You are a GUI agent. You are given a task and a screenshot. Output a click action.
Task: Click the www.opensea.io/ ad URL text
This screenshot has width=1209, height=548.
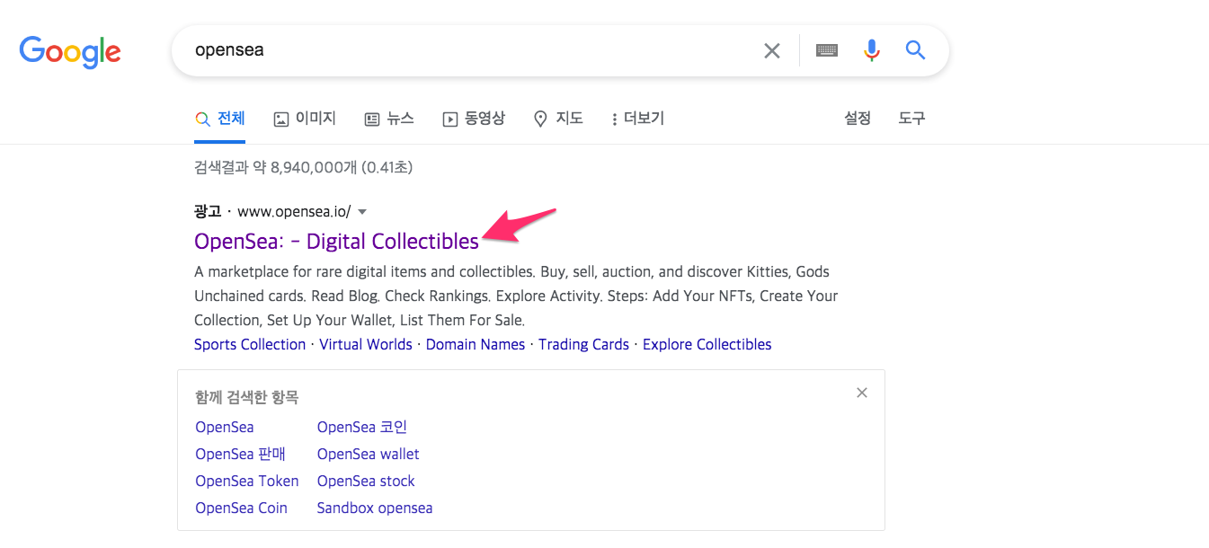point(294,212)
